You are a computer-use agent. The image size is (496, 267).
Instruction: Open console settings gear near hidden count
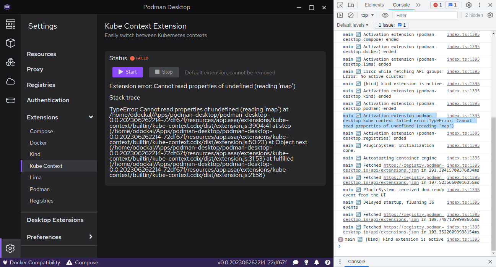pyautogui.click(x=490, y=15)
